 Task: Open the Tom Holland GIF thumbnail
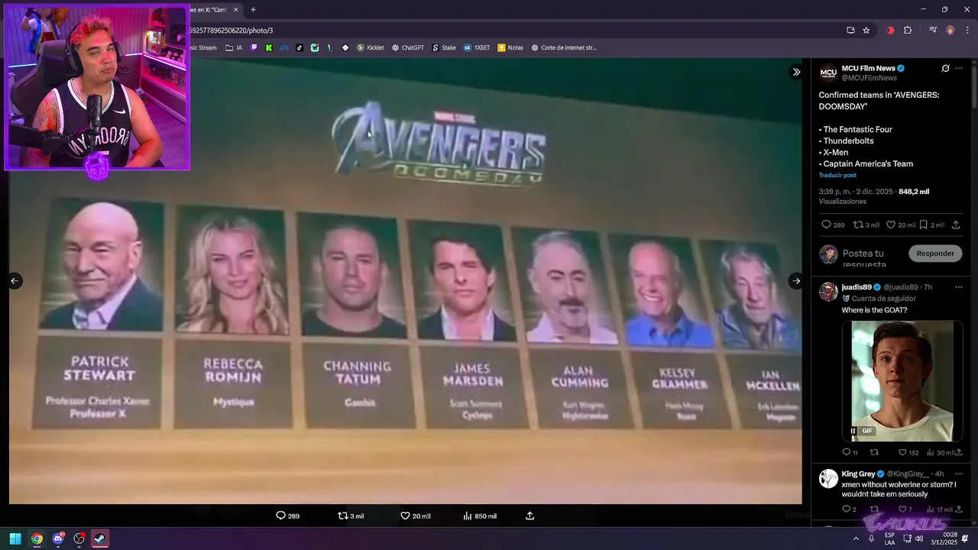coord(902,381)
